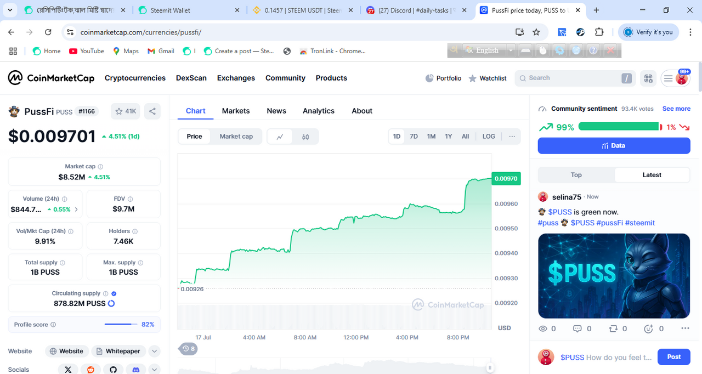
Task: Click the Profile score info icon
Action: [53, 325]
